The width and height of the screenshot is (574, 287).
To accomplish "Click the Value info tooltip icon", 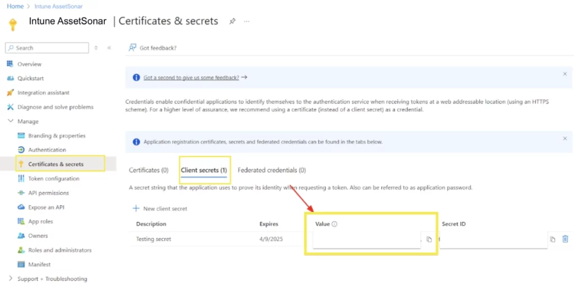I will tap(335, 224).
